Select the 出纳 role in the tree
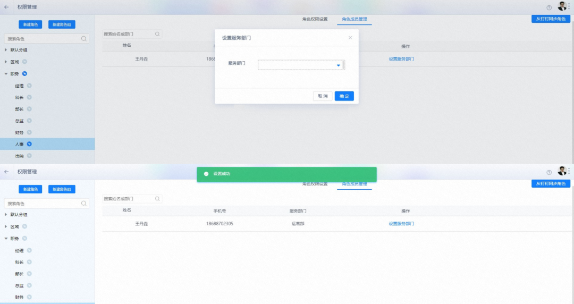 click(19, 156)
